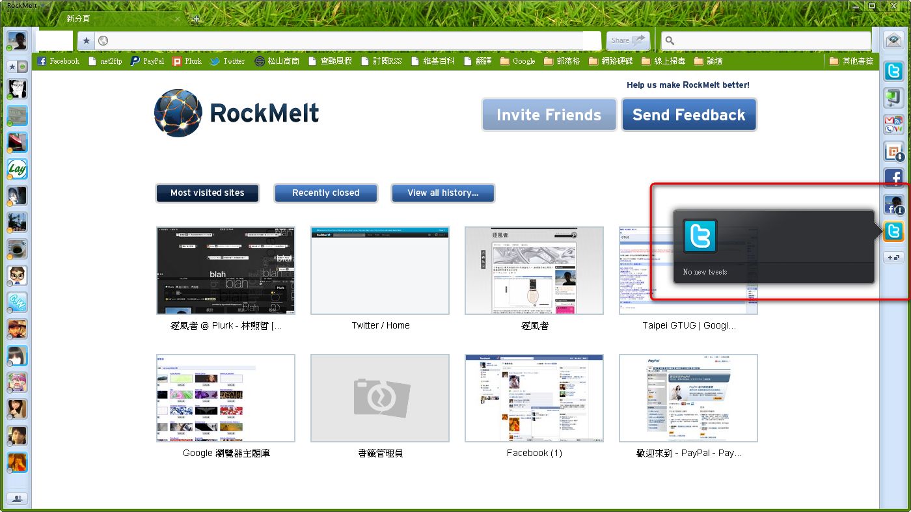The width and height of the screenshot is (911, 512).
Task: Expand the Google bookmarks folder
Action: click(518, 61)
